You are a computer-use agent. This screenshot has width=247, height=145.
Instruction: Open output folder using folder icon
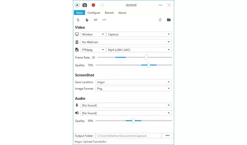(x=169, y=20)
